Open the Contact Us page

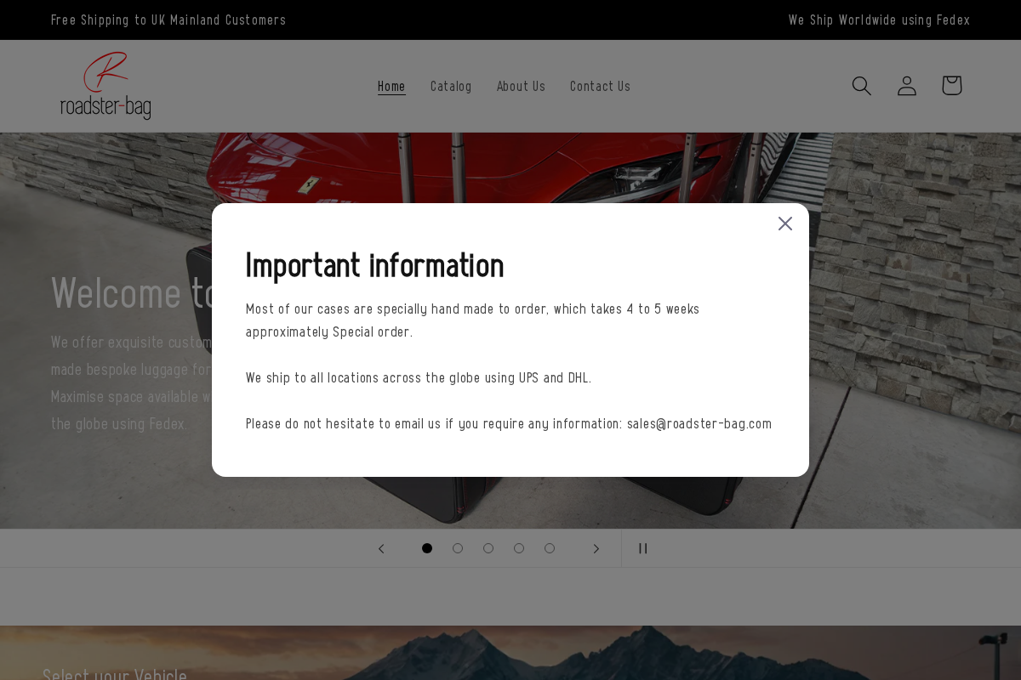click(600, 86)
